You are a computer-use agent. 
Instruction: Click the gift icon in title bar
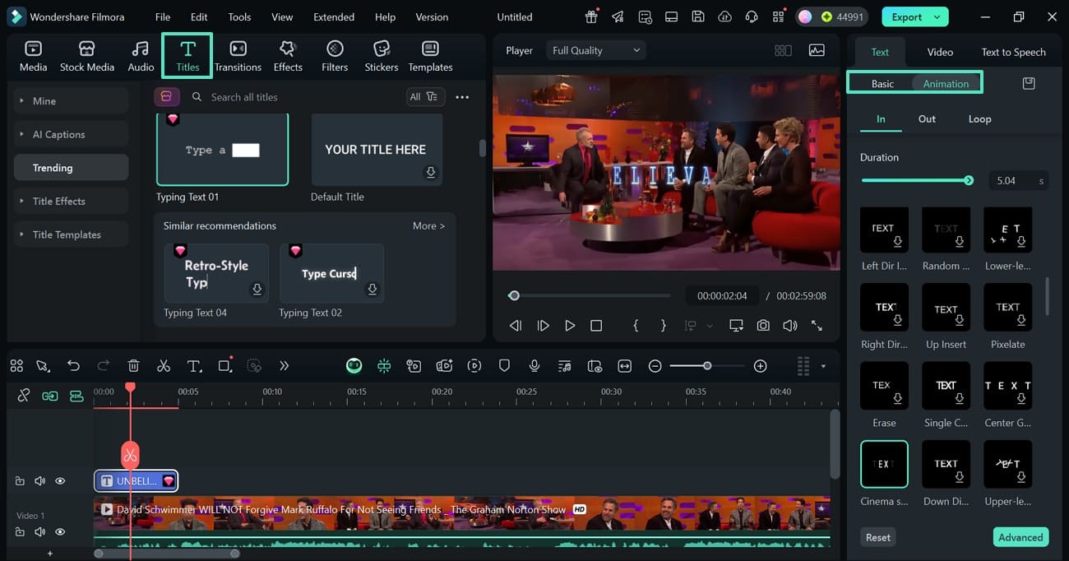point(592,16)
